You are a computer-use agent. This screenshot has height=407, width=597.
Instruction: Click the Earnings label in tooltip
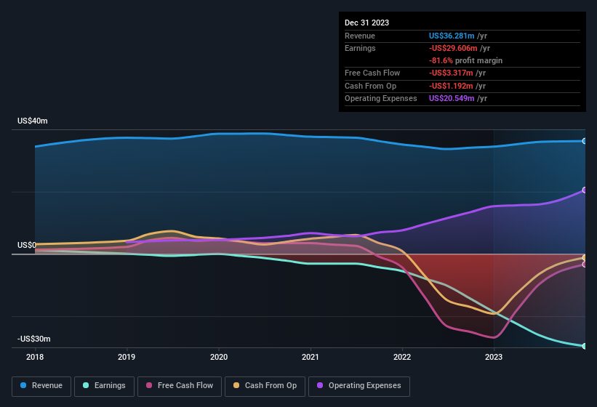pyautogui.click(x=360, y=48)
